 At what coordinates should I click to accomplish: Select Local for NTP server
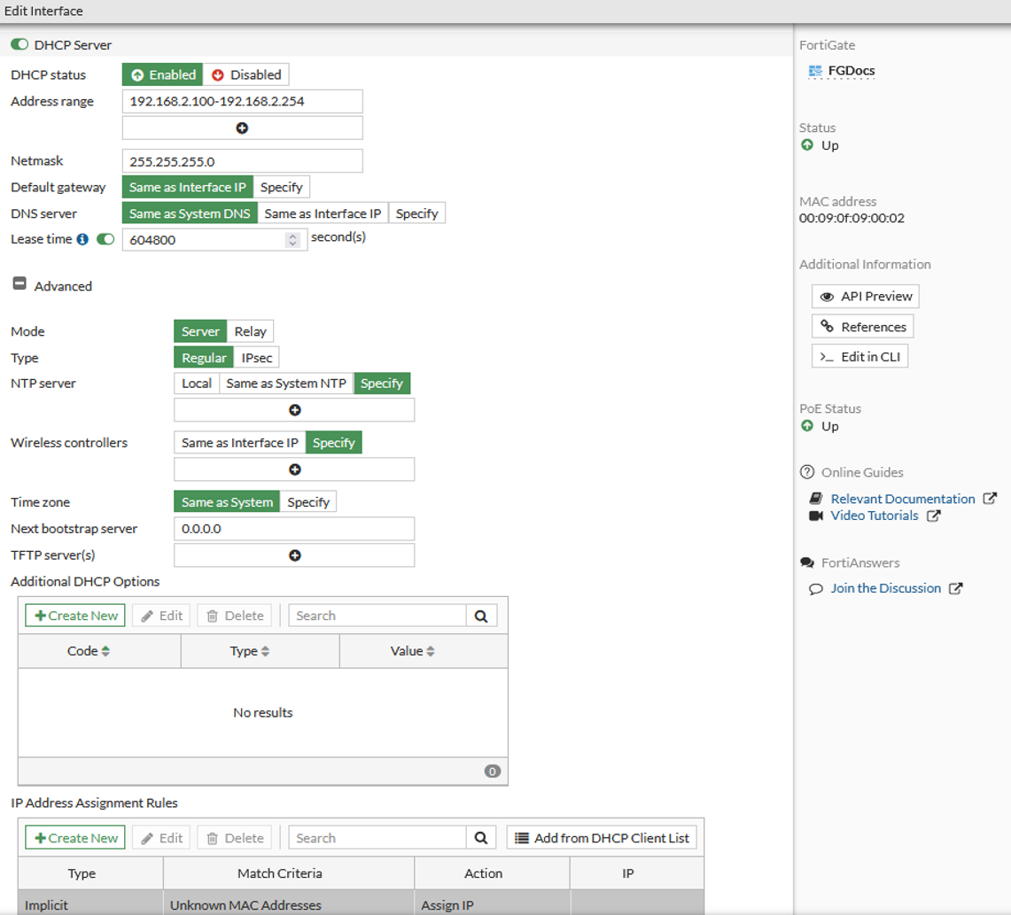pyautogui.click(x=197, y=384)
